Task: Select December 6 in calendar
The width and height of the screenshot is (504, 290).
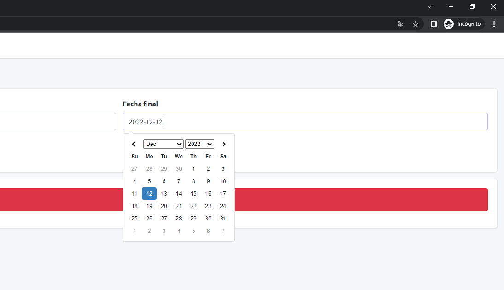Action: 164,181
